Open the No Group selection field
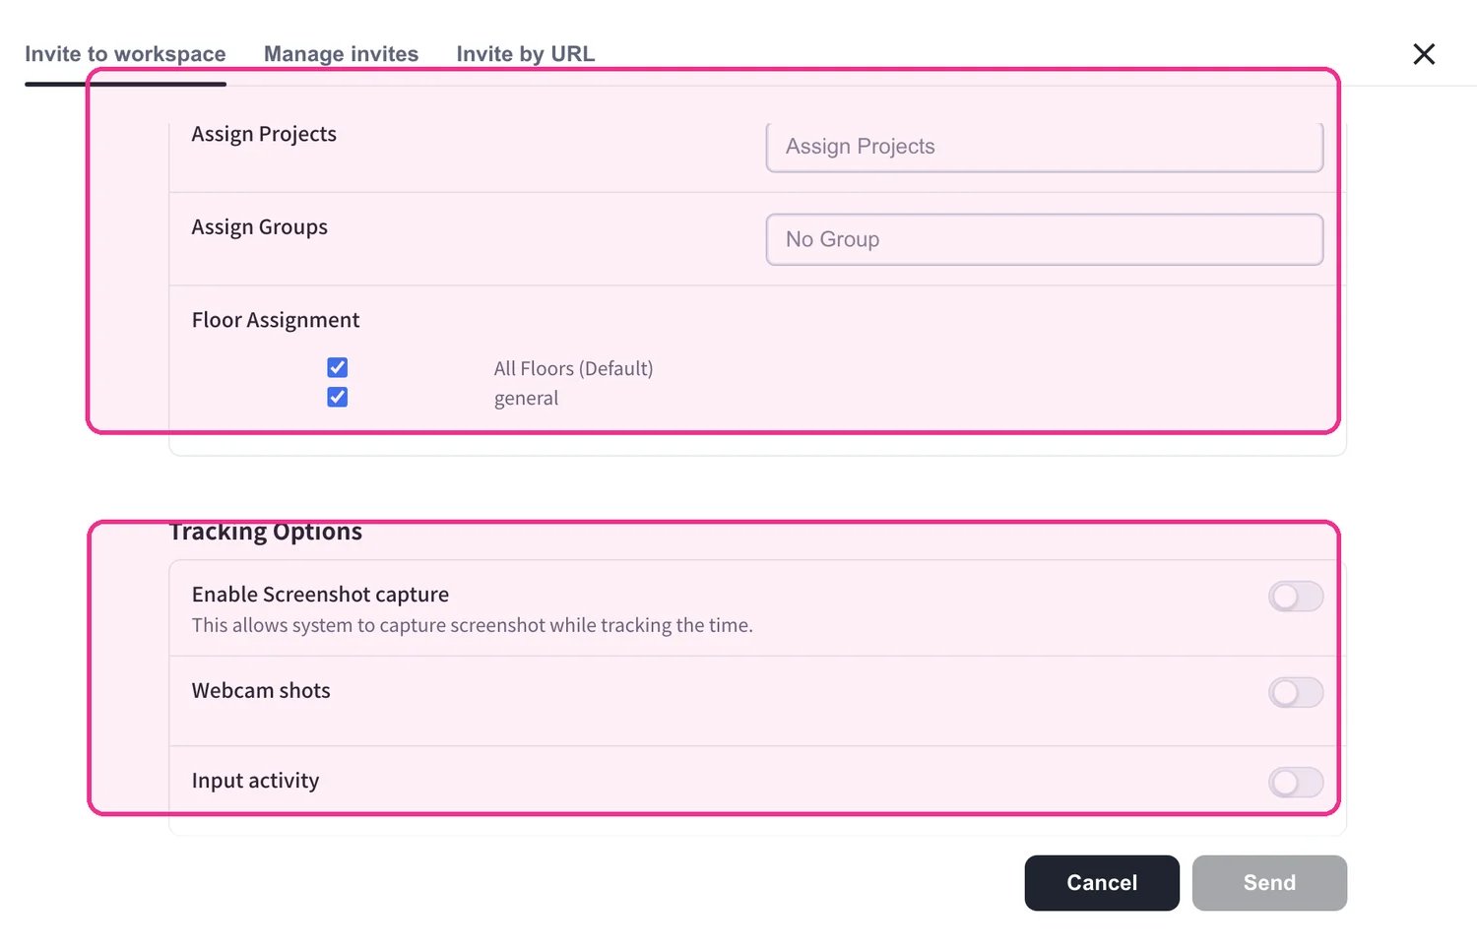The width and height of the screenshot is (1477, 949). point(1045,239)
